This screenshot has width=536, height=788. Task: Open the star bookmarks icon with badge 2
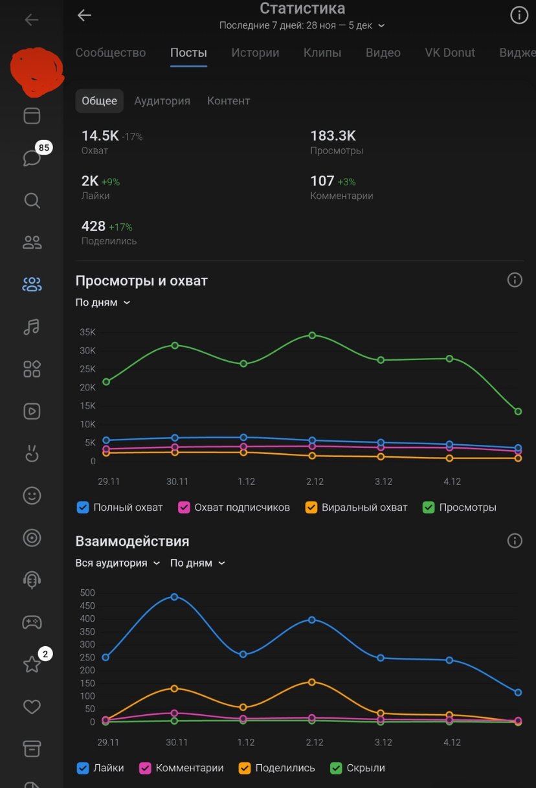pyautogui.click(x=32, y=664)
